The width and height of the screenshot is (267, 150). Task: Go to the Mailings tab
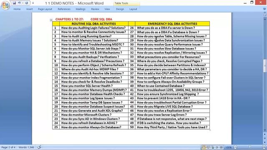81,9
